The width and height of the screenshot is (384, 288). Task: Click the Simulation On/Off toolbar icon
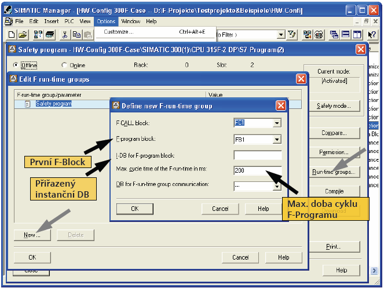(319, 35)
